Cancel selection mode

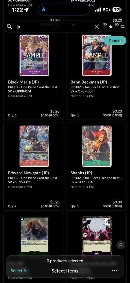pyautogui.click(x=115, y=40)
